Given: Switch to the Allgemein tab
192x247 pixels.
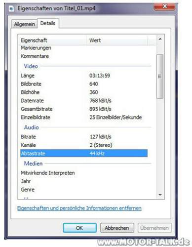Looking at the screenshot, I should point(24,24).
